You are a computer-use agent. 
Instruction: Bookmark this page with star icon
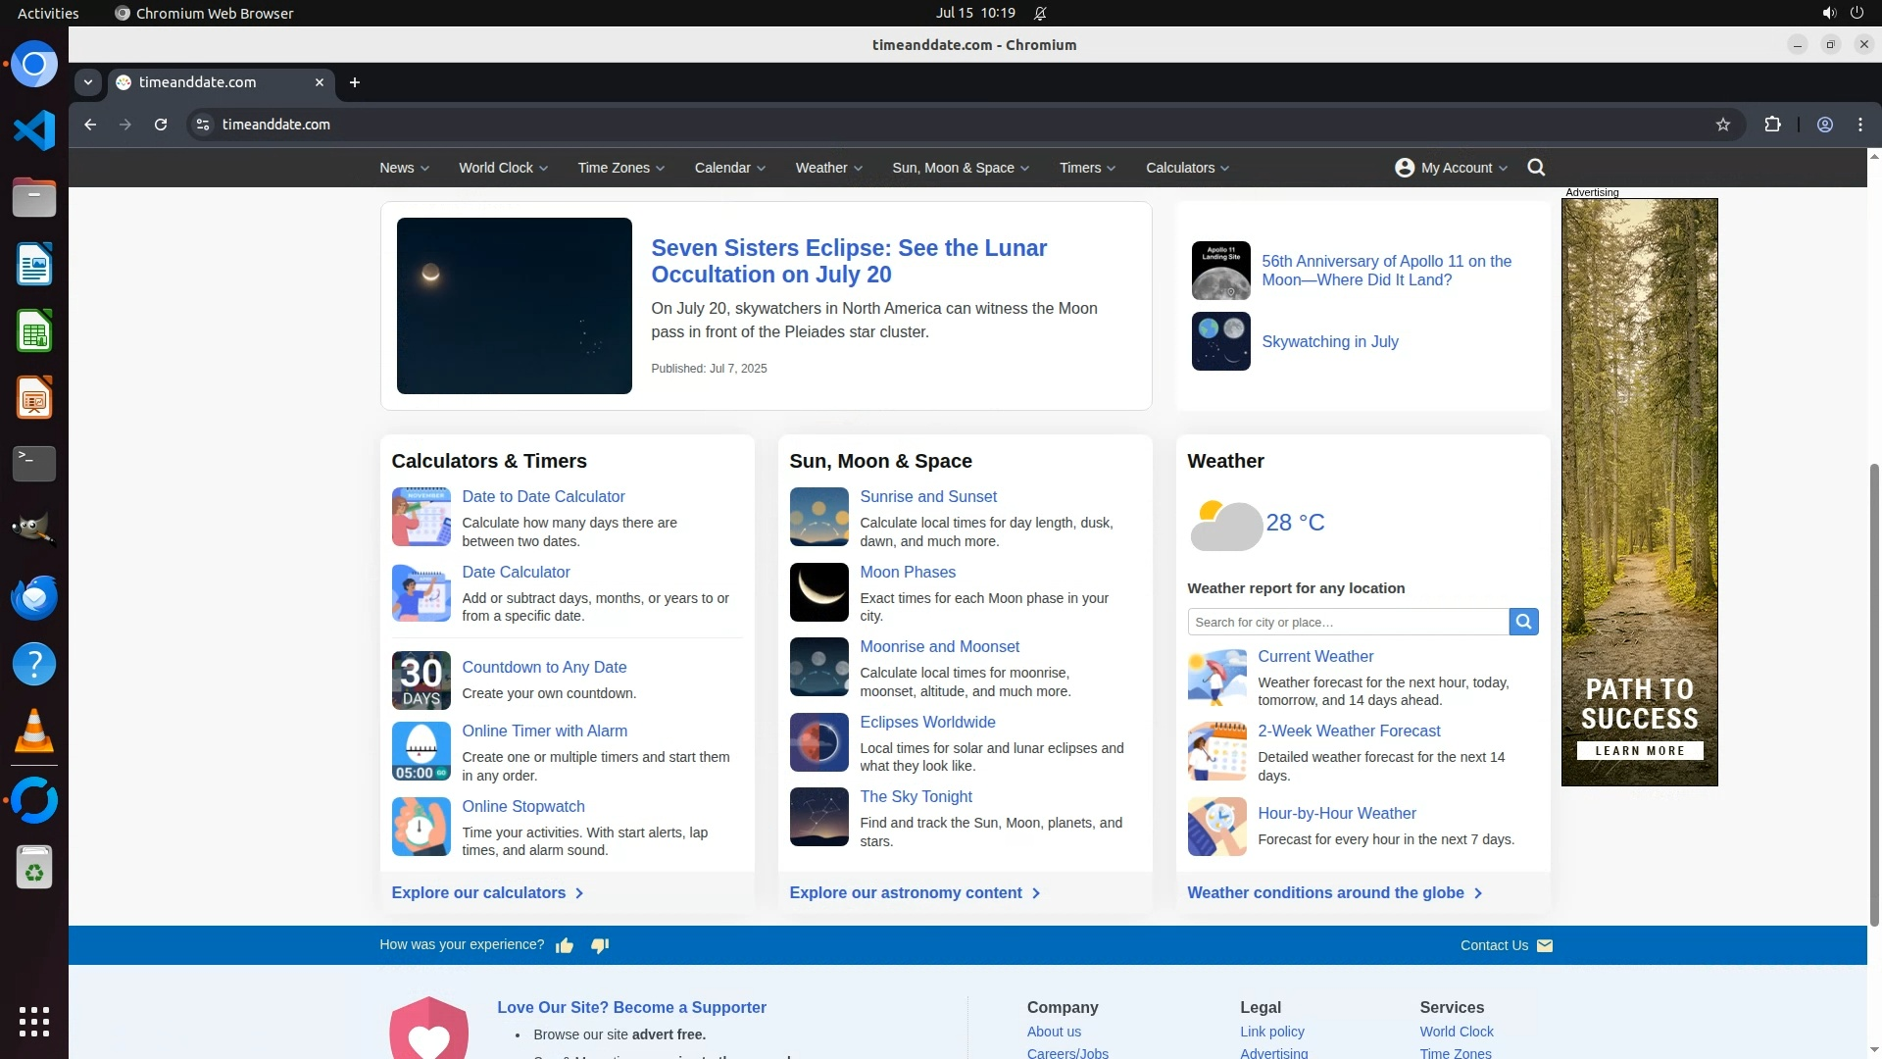coord(1723,125)
